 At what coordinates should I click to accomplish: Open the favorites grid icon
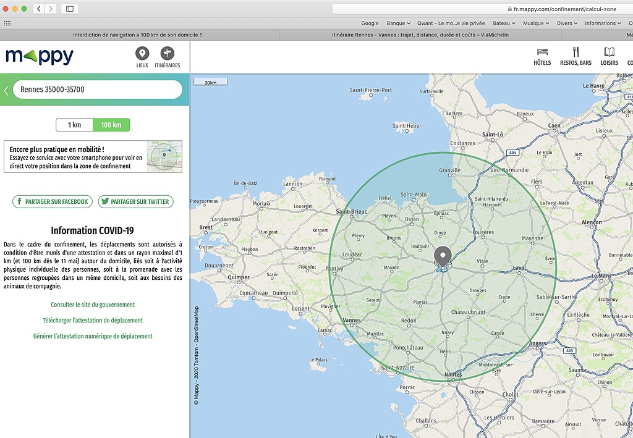[x=7, y=23]
